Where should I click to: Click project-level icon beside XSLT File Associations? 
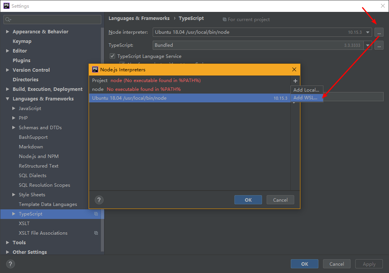pos(96,233)
